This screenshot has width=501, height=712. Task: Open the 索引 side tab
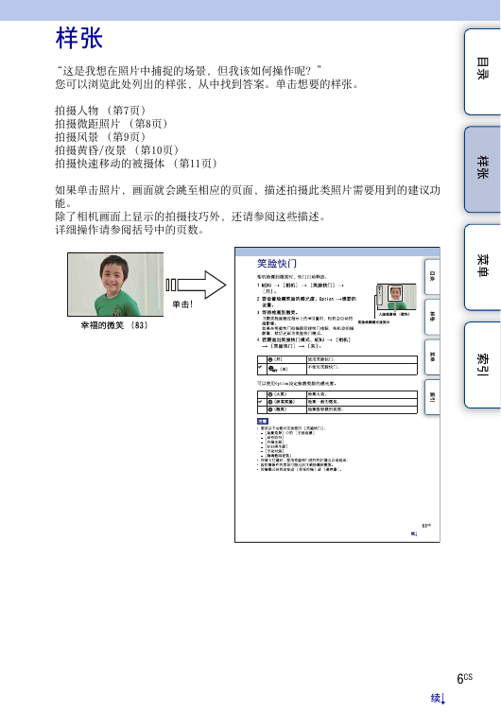pos(482,365)
